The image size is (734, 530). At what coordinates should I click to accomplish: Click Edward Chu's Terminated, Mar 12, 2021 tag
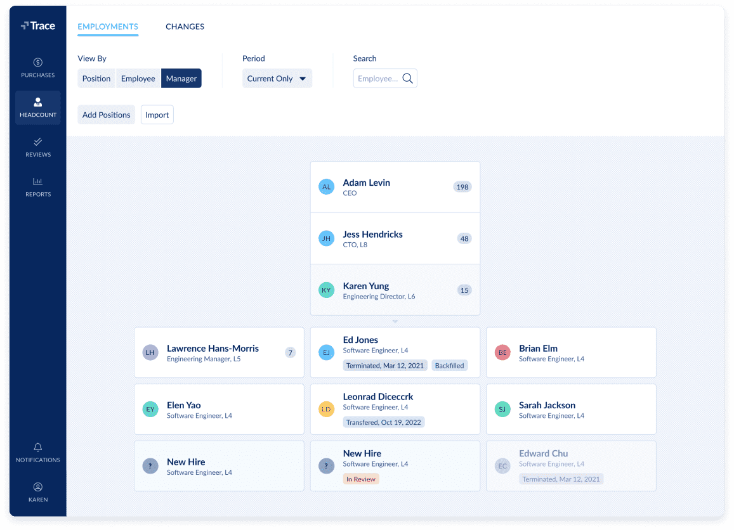coord(561,479)
